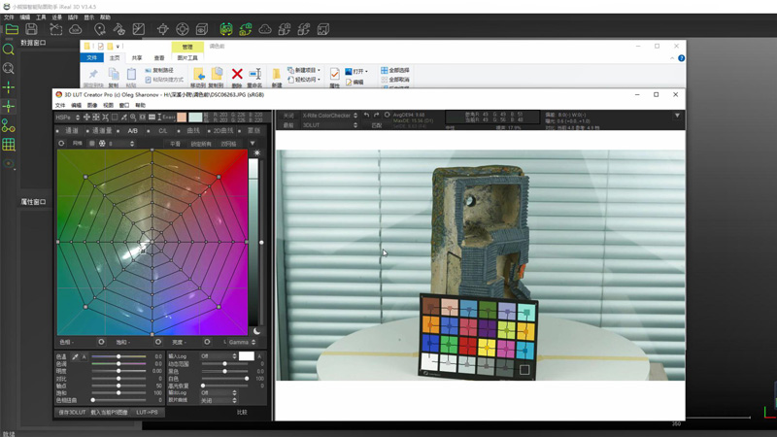Screen dimensions: 777x437
Task: Toggle the 曲线 curves panel
Action: point(192,130)
